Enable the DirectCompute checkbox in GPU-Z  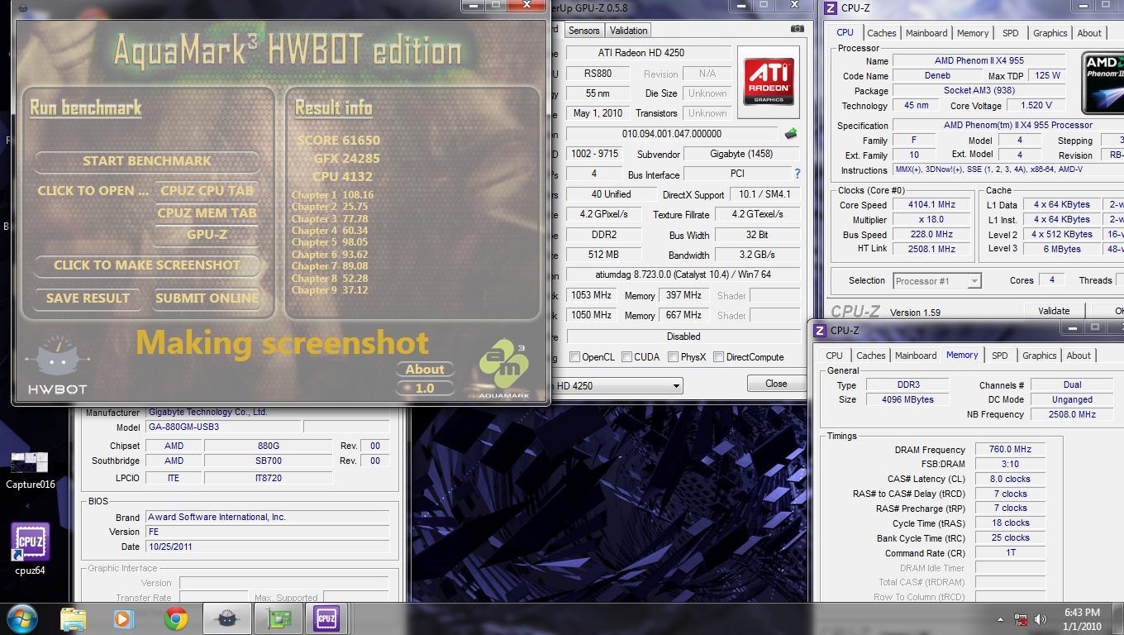point(718,357)
